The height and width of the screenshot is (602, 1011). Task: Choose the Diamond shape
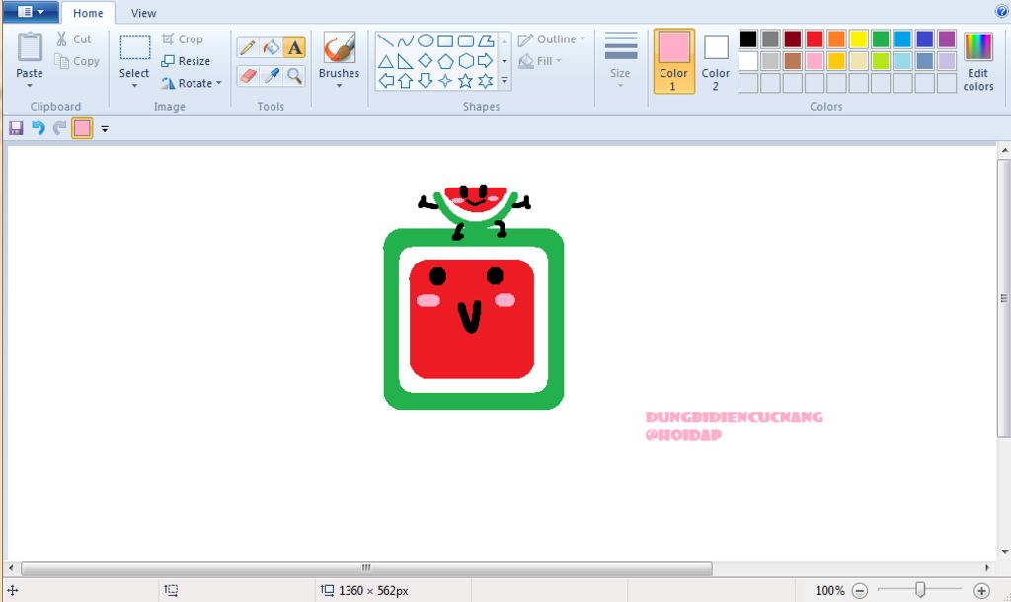point(426,61)
